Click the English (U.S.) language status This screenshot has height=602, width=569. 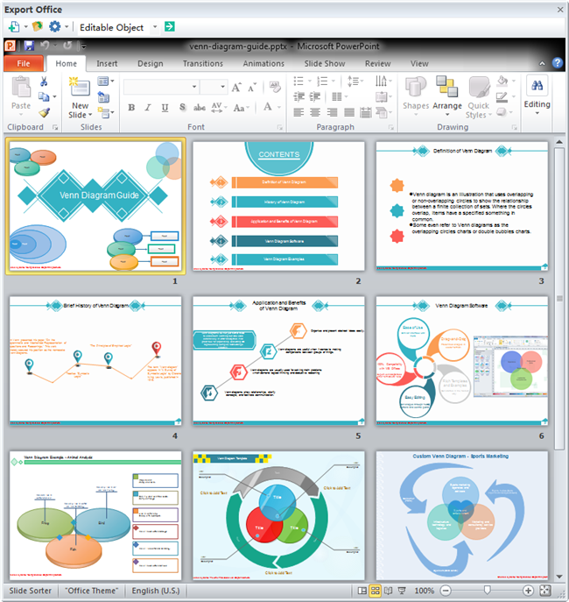tap(156, 591)
